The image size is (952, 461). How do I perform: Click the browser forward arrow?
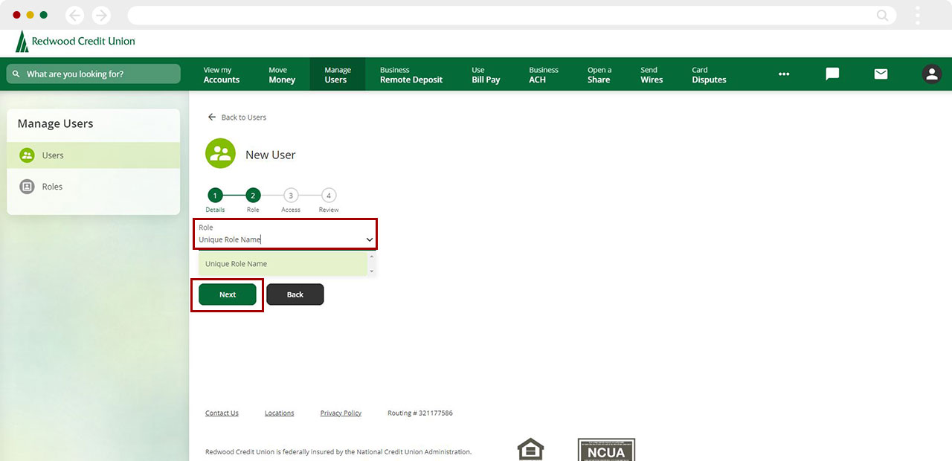point(101,15)
